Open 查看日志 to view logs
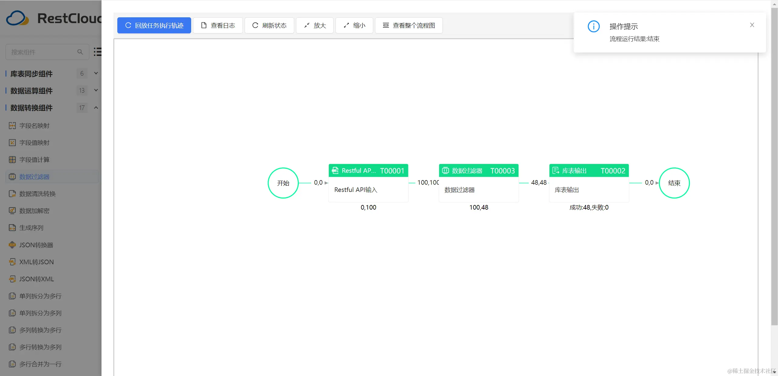This screenshot has width=778, height=376. point(218,25)
